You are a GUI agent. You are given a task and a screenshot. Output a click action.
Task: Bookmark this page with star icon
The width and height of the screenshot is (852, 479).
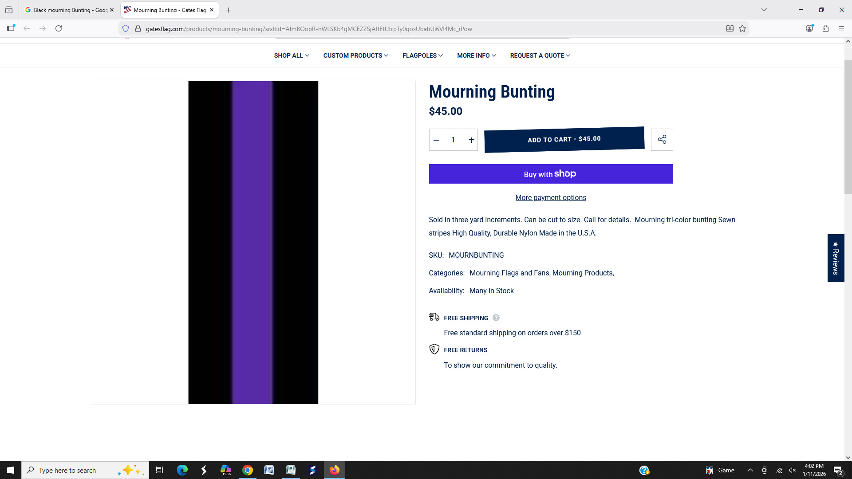(x=742, y=29)
